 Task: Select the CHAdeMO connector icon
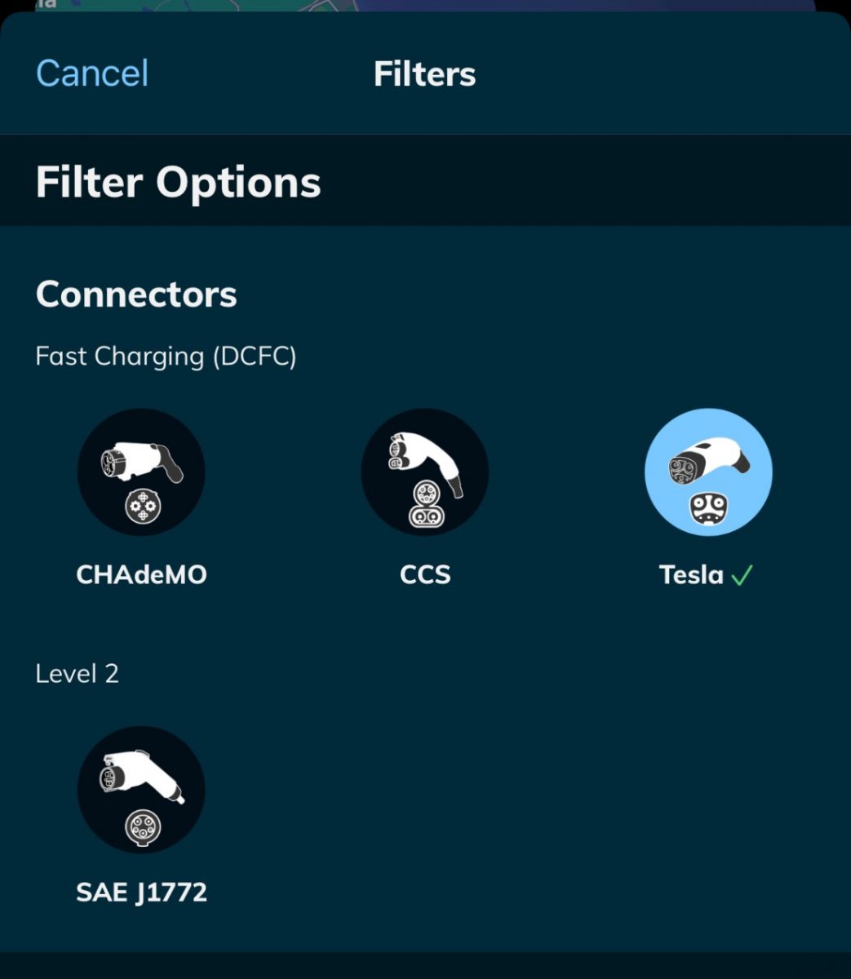click(x=141, y=472)
